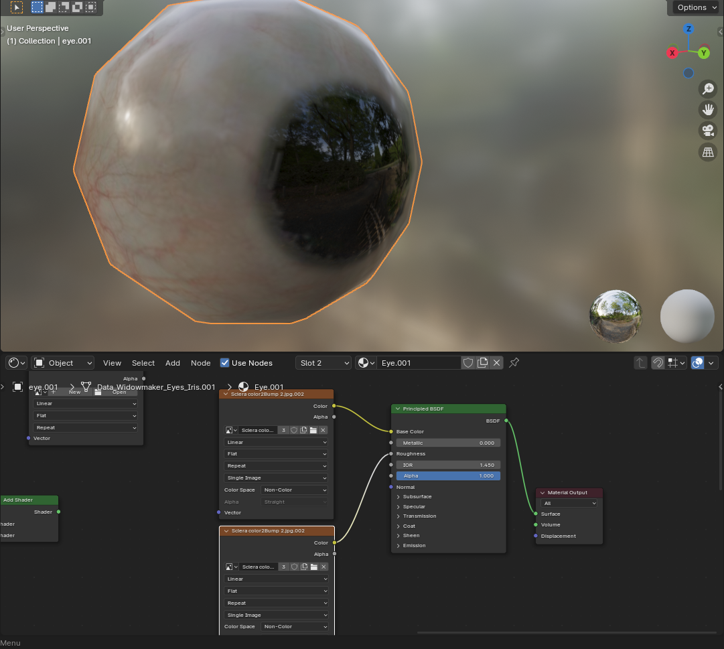Open the Options dropdown in the viewport
This screenshot has height=649, width=724.
tap(697, 7)
